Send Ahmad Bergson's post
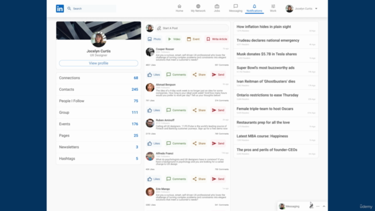The height and width of the screenshot is (211, 375). (x=218, y=110)
